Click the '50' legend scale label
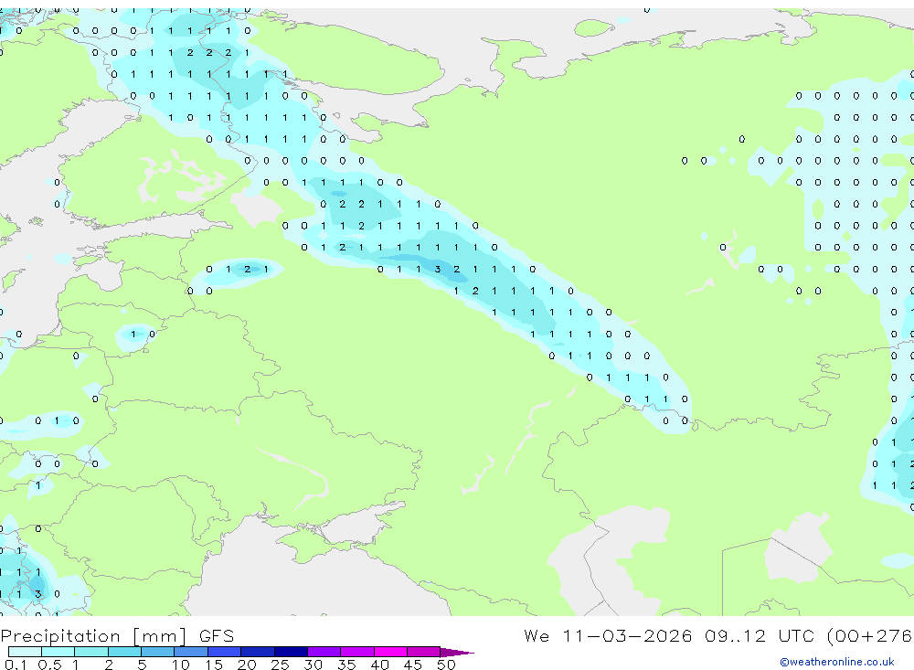Screen dimensions: 914x670 (x=446, y=665)
